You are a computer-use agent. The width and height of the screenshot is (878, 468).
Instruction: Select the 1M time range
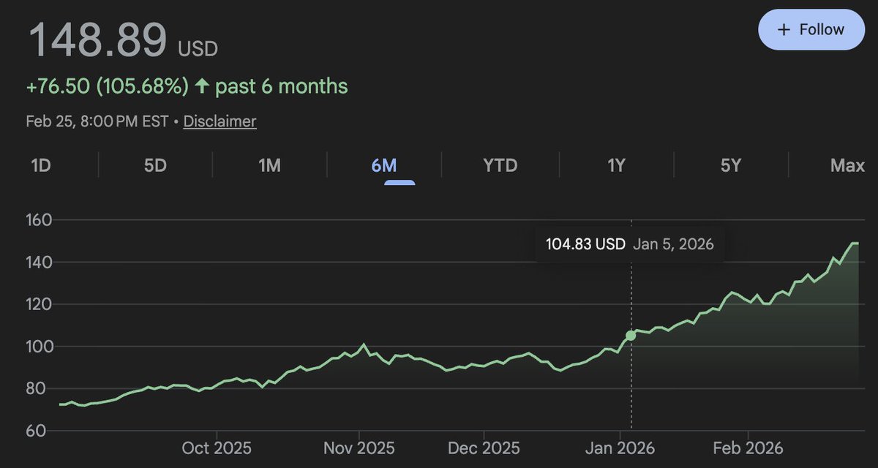pyautogui.click(x=269, y=166)
